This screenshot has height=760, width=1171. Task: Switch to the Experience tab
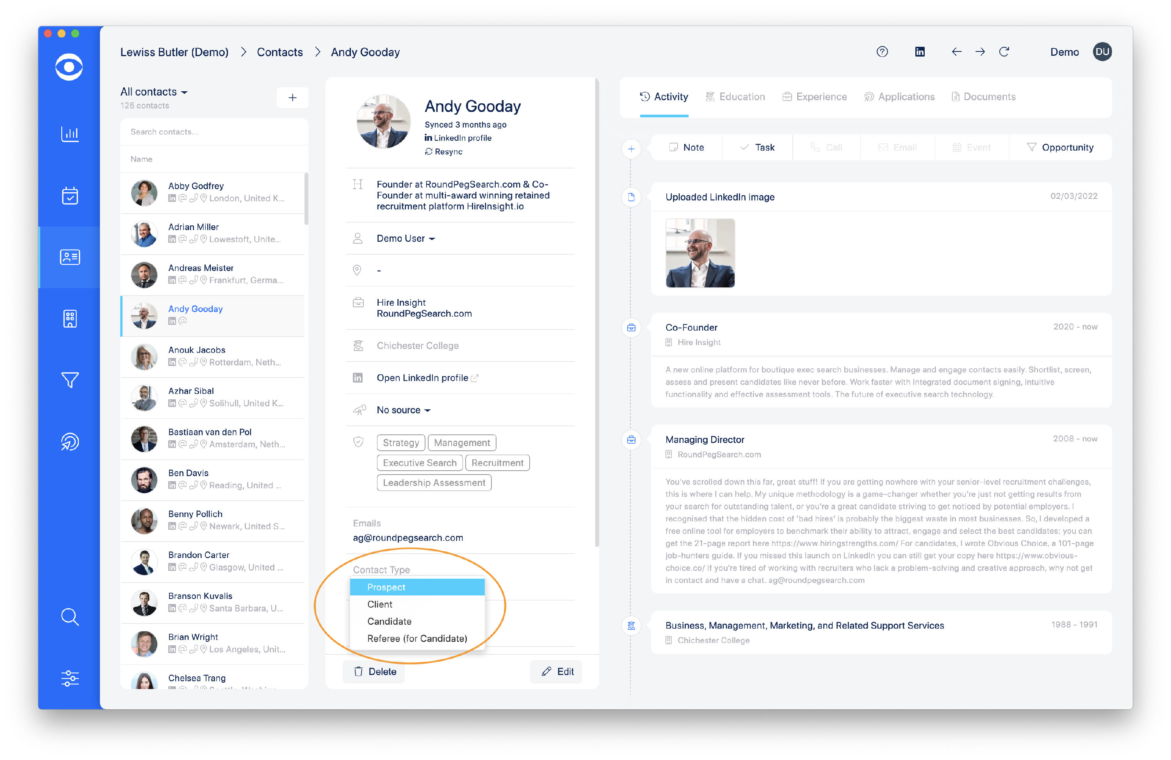814,97
